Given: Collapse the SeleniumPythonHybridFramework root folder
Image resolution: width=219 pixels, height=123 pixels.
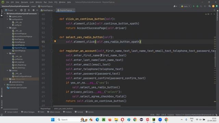Looking at the screenshot, I should click(x=5, y=14).
